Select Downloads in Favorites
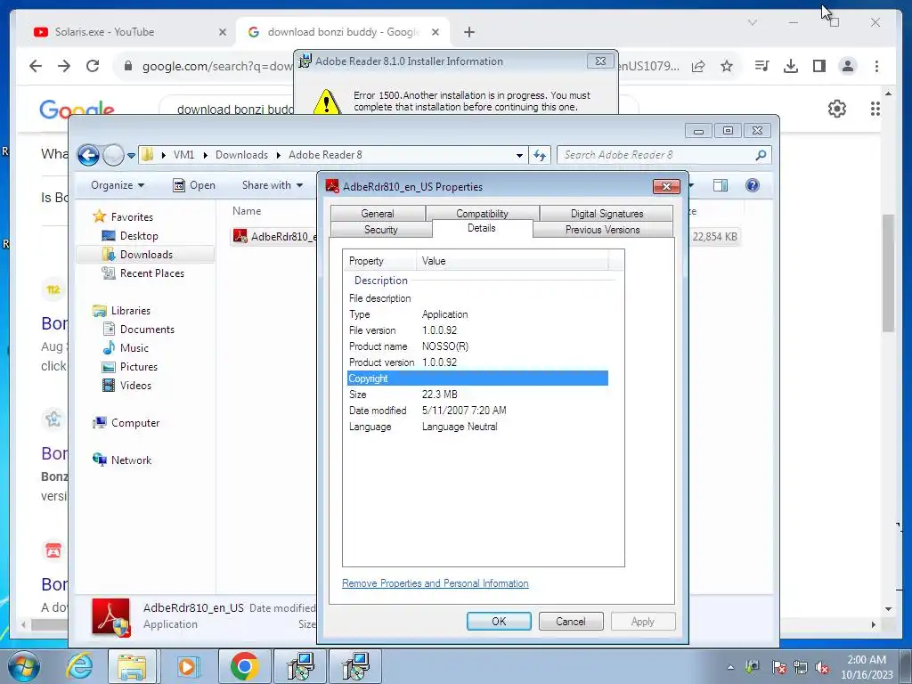 coord(146,254)
